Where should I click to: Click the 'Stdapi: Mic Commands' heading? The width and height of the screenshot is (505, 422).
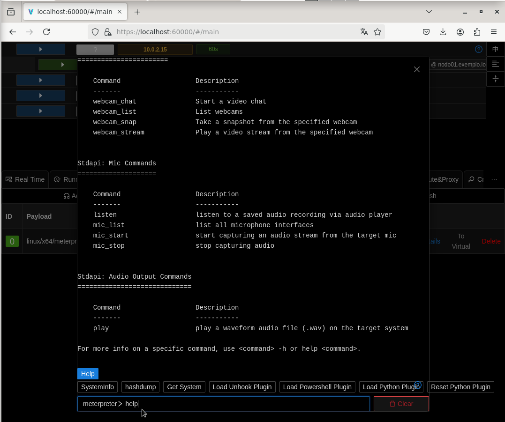(x=117, y=163)
